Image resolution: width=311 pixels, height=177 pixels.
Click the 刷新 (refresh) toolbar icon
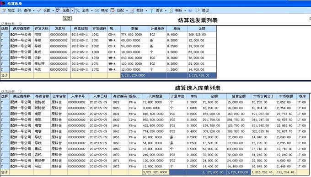[x=171, y=10]
